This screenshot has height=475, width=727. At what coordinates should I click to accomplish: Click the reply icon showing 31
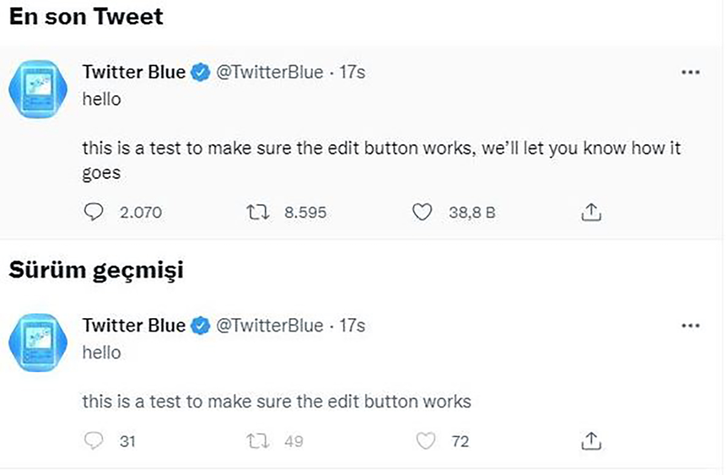click(92, 441)
